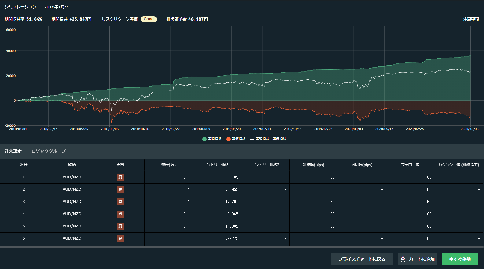The height and width of the screenshot is (269, 484).
Task: Switch to the ロジックグループ tab
Action: click(49, 151)
